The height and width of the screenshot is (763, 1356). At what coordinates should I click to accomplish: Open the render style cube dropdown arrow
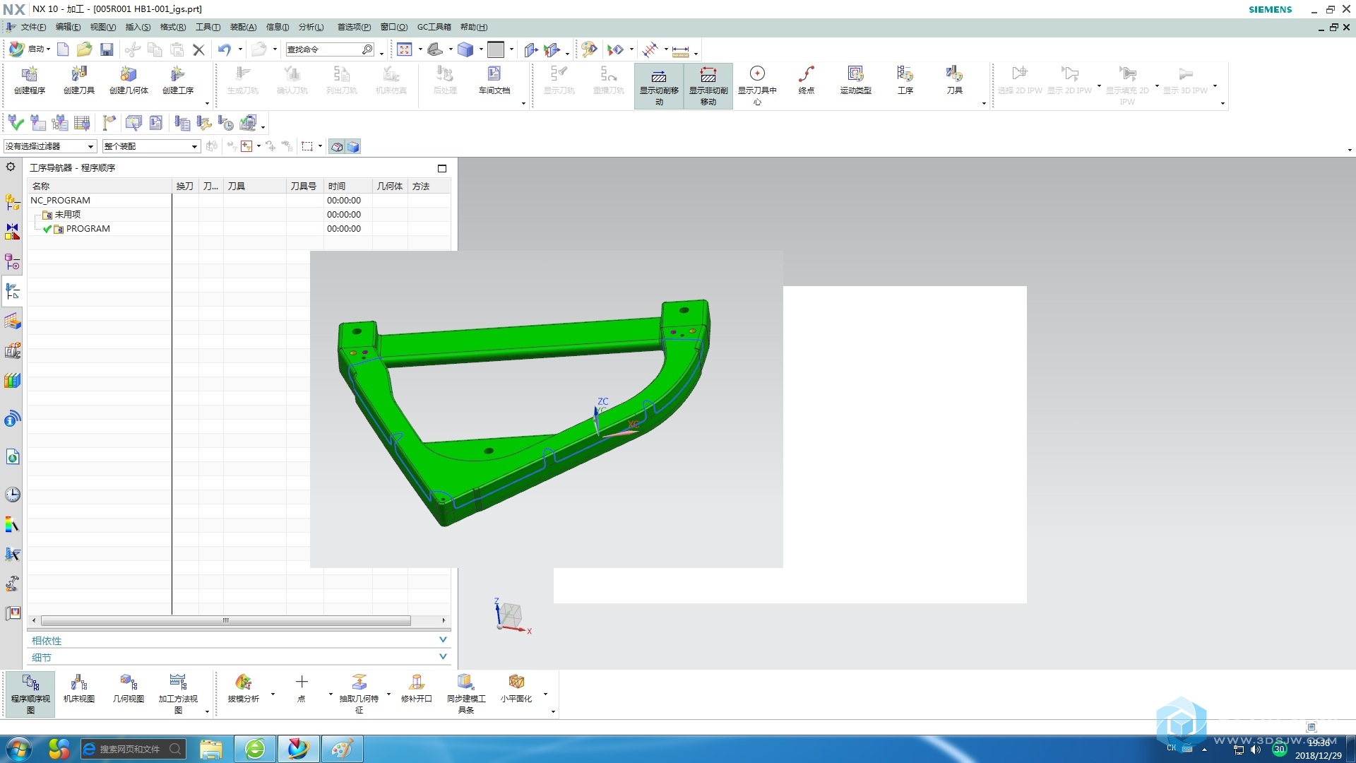coord(481,49)
